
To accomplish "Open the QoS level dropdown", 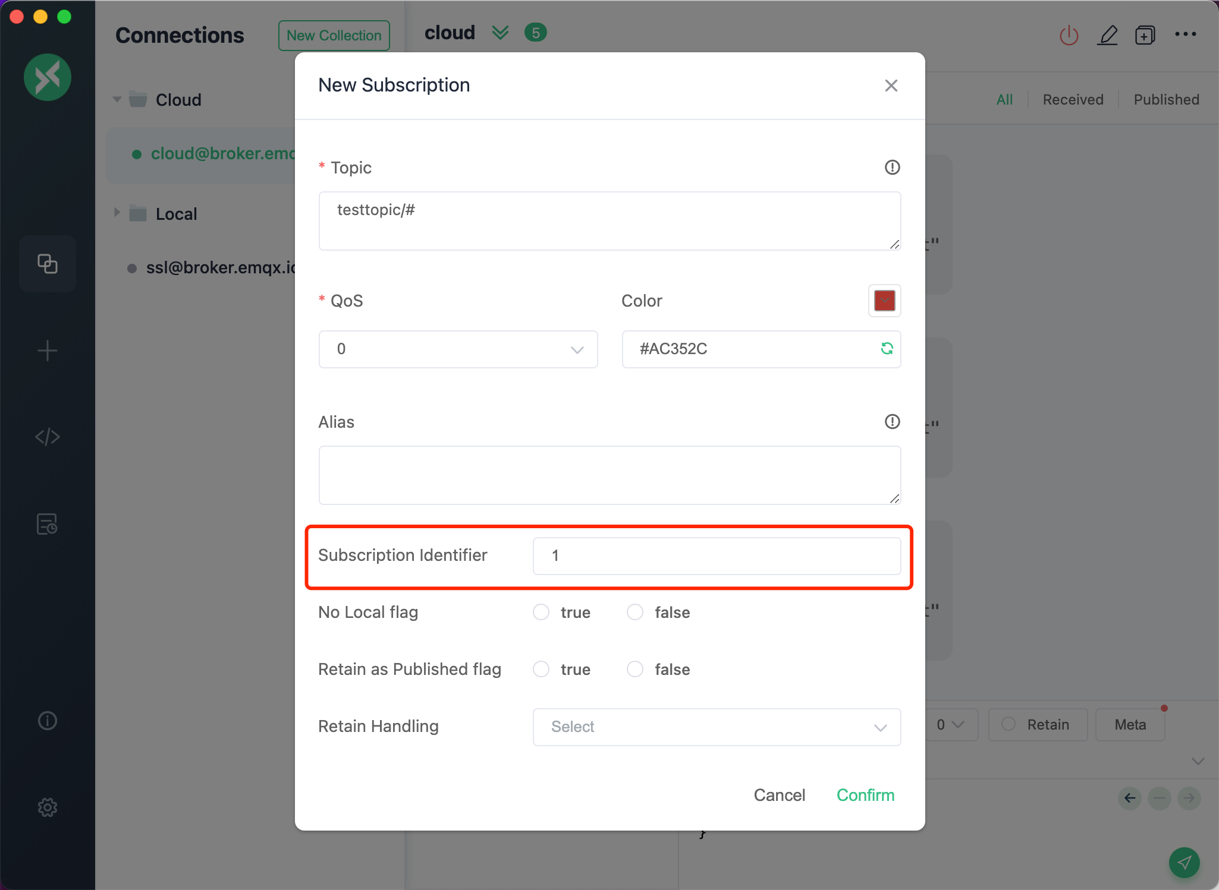I will 459,350.
